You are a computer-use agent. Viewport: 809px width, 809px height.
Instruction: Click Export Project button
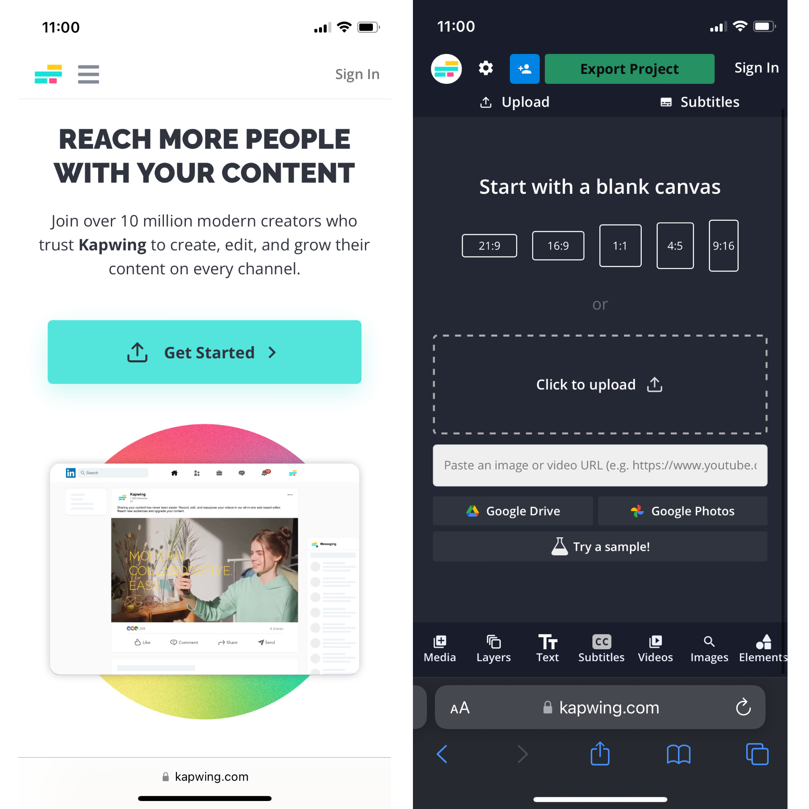[x=629, y=68]
